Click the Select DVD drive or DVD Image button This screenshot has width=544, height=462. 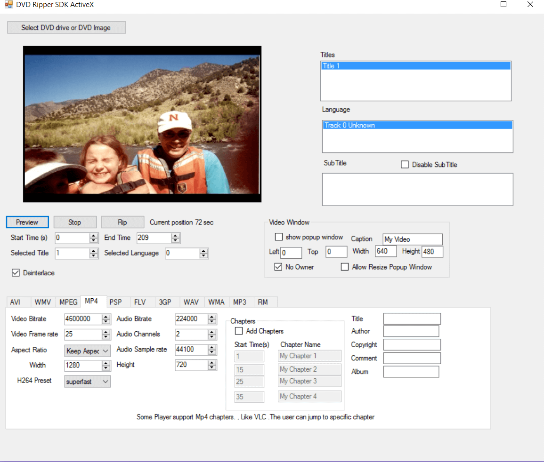66,27
